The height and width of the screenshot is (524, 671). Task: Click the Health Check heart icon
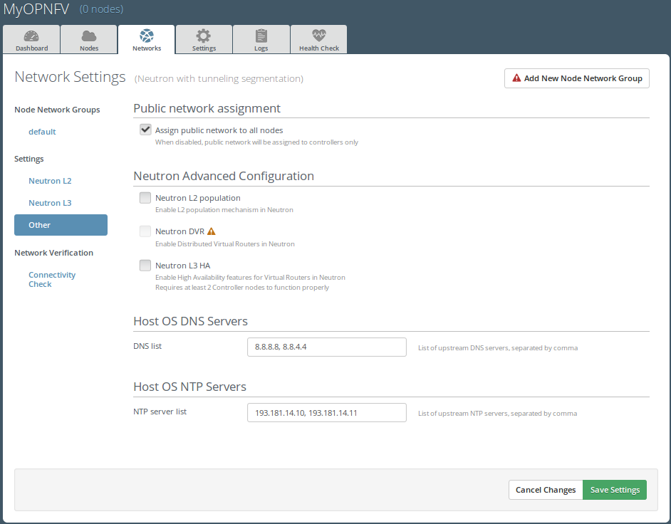(x=318, y=36)
